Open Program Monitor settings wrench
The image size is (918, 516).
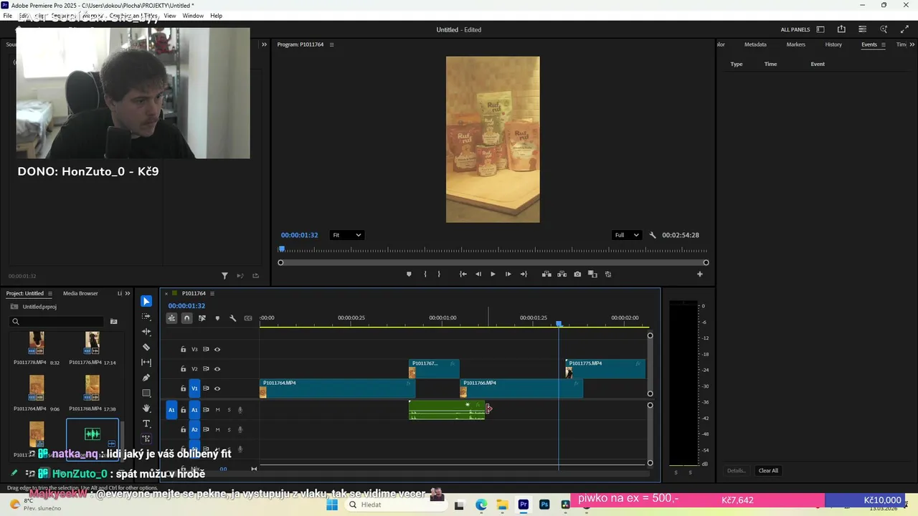point(653,235)
